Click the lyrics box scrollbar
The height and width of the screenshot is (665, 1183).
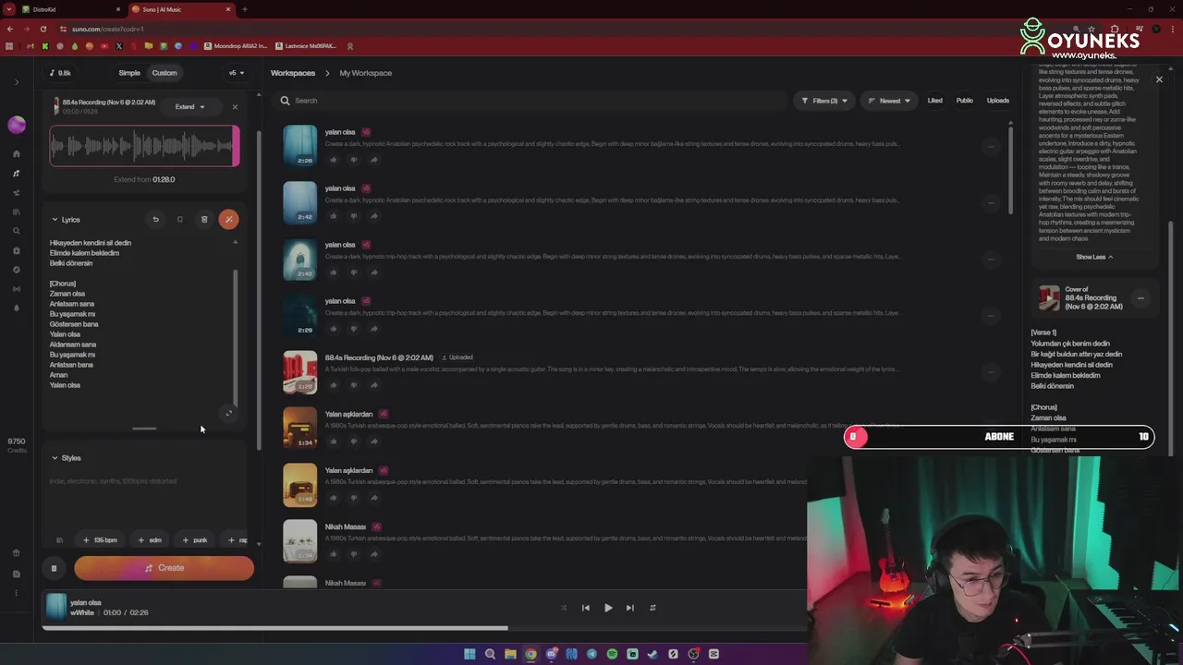click(236, 337)
